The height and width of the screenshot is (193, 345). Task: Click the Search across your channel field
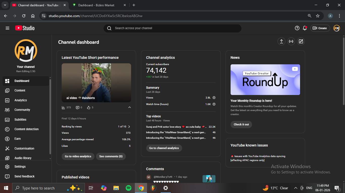(x=174, y=28)
